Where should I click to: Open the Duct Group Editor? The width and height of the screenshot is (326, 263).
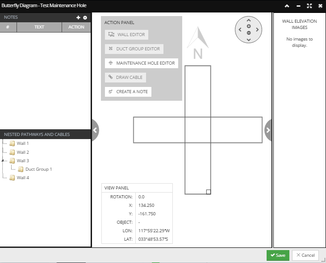pos(134,49)
